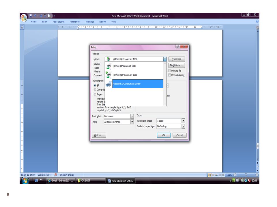Click the Show Desktop quick launch icon
This screenshot has height=207, width=277.
coord(36,181)
